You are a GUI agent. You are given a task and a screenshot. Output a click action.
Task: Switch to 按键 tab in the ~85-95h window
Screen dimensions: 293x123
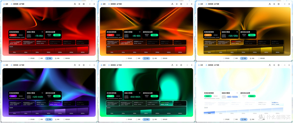point(138,58)
